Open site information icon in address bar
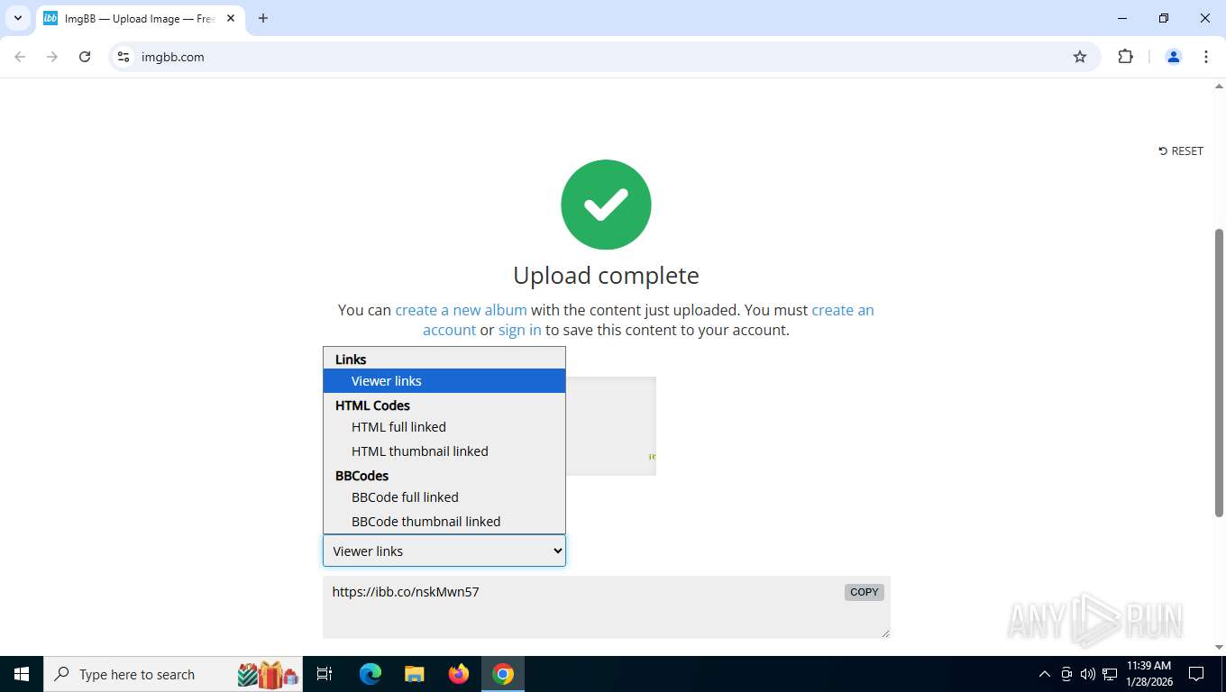The width and height of the screenshot is (1226, 692). (124, 57)
